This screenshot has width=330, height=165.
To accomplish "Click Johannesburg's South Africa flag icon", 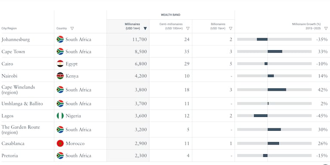I will tap(60, 40).
